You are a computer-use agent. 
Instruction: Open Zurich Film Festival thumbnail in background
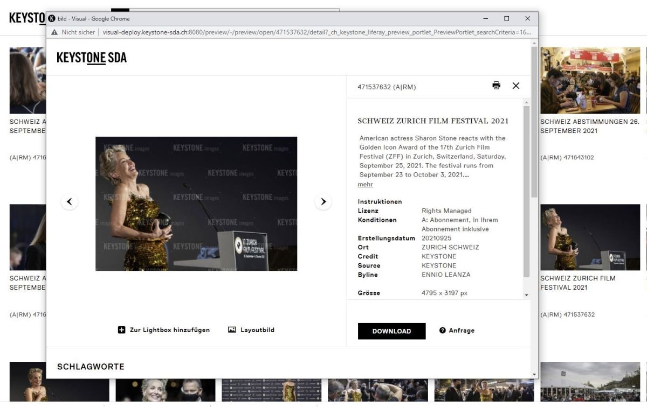point(590,237)
